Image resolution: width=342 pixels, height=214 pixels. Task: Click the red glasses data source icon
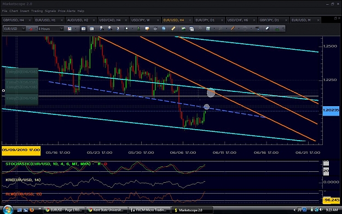[30, 29]
